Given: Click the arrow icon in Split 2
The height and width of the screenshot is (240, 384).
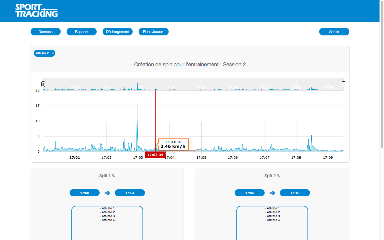Looking at the screenshot, I should coord(272,193).
